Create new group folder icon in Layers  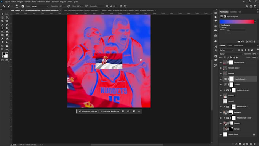pyautogui.click(x=247, y=144)
